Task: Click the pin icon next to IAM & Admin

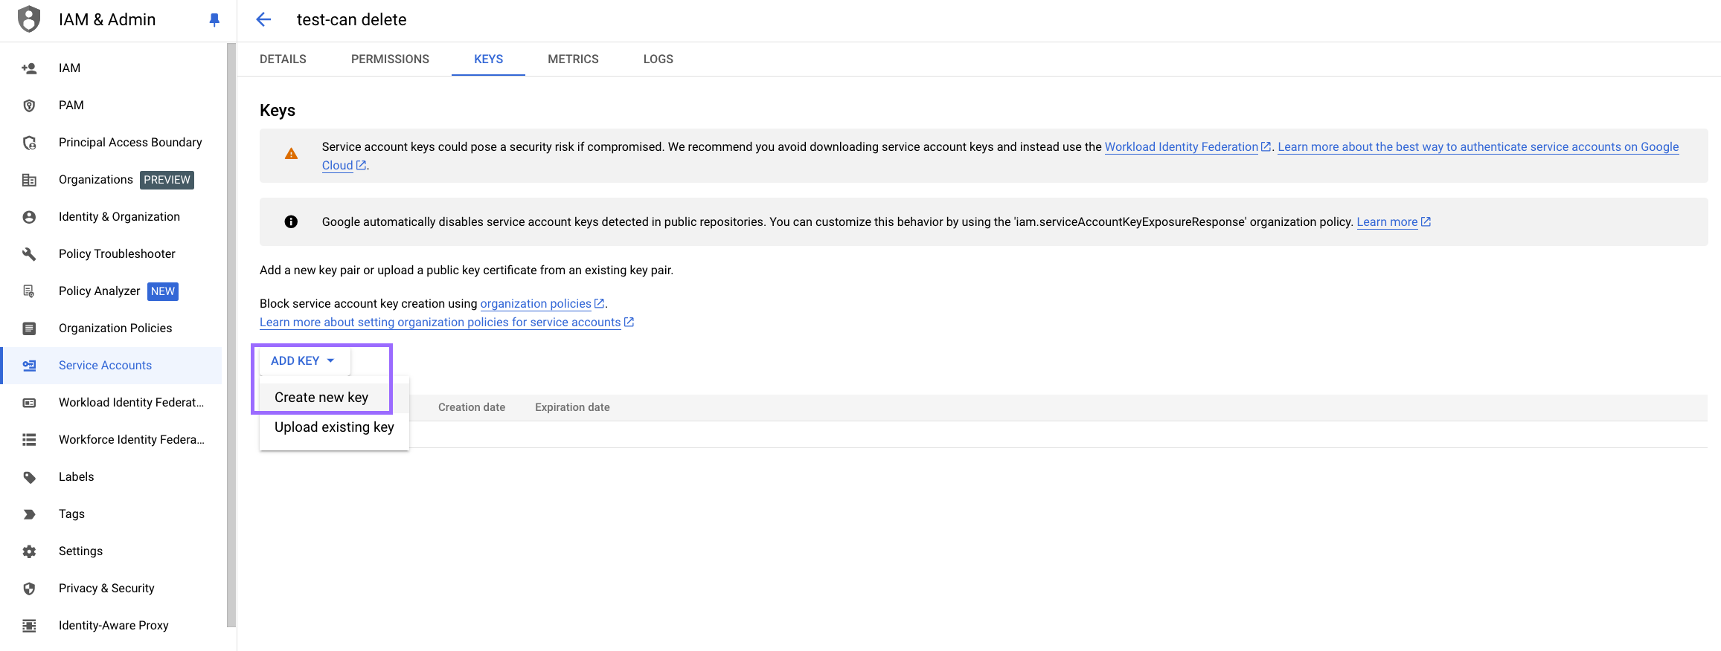Action: [x=214, y=20]
